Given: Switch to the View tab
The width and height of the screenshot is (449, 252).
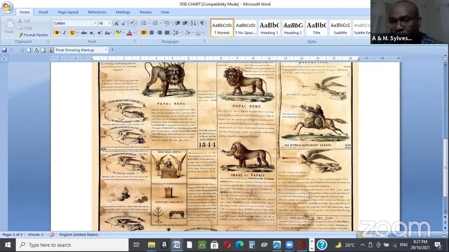Looking at the screenshot, I should tap(165, 12).
